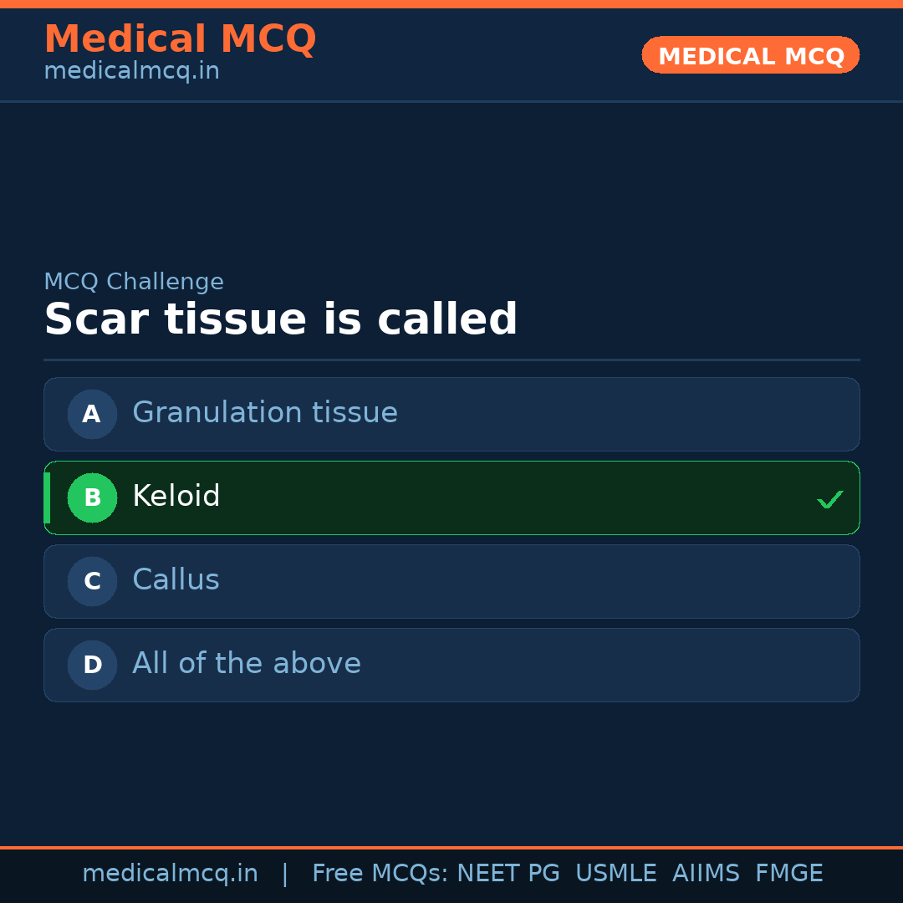The image size is (903, 903).
Task: Select answer option C Callus
Action: coord(451,581)
